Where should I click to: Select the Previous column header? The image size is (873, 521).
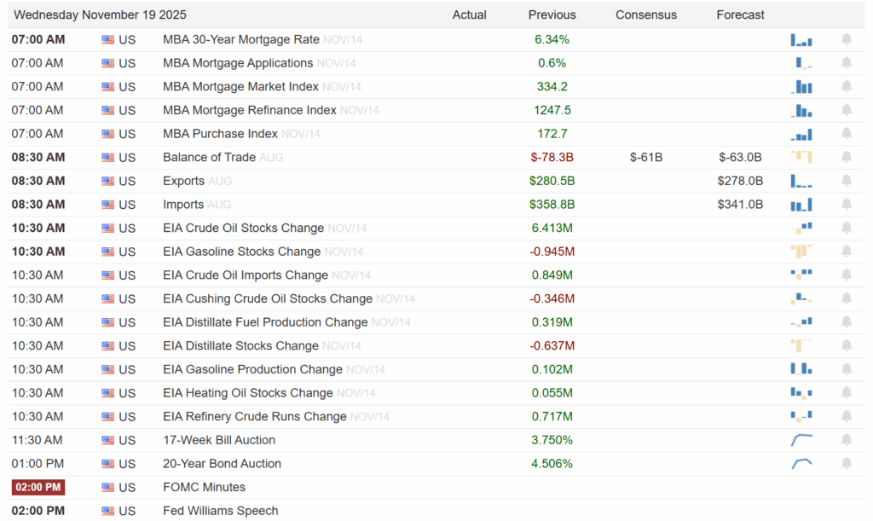552,14
